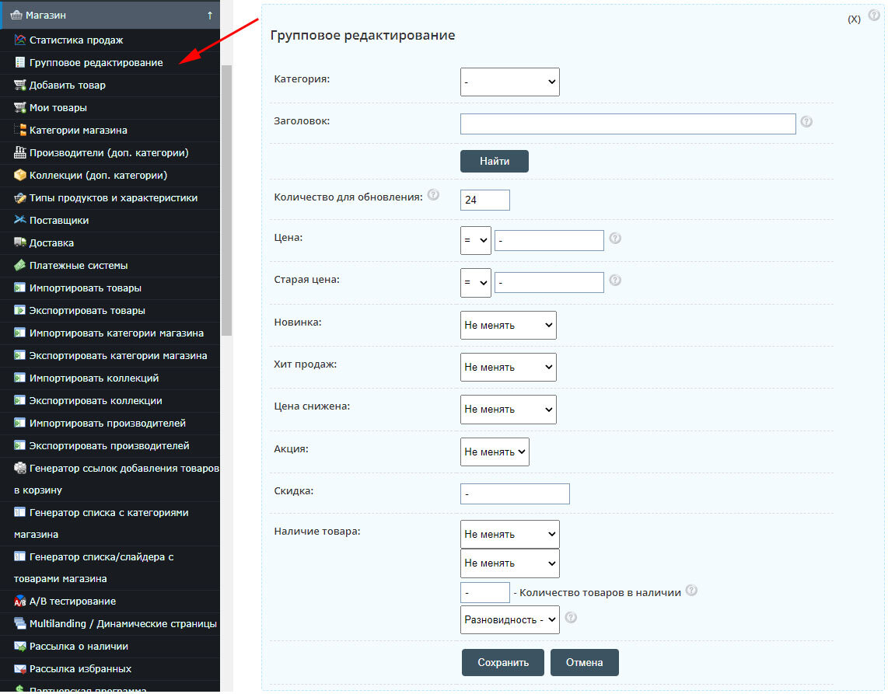This screenshot has height=694, width=888.
Task: Click help icon beside Количество для обновления
Action: click(433, 195)
